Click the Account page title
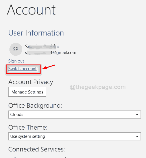146x158 pixels. pos(31,10)
